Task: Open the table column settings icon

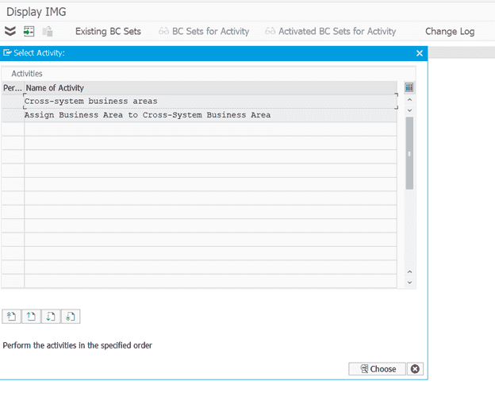Action: pos(409,88)
